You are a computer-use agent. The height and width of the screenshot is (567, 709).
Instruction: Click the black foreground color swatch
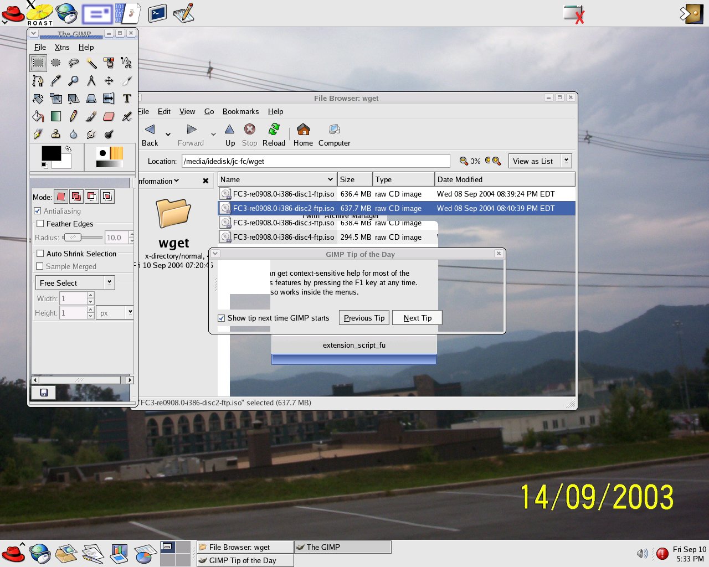51,153
